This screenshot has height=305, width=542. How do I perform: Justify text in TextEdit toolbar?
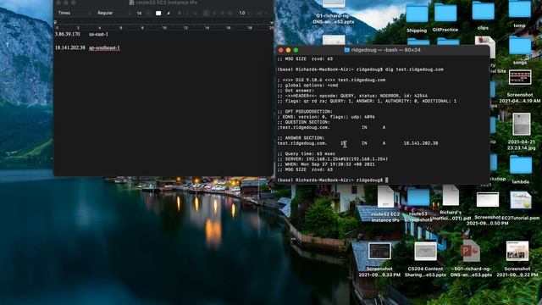[230, 14]
